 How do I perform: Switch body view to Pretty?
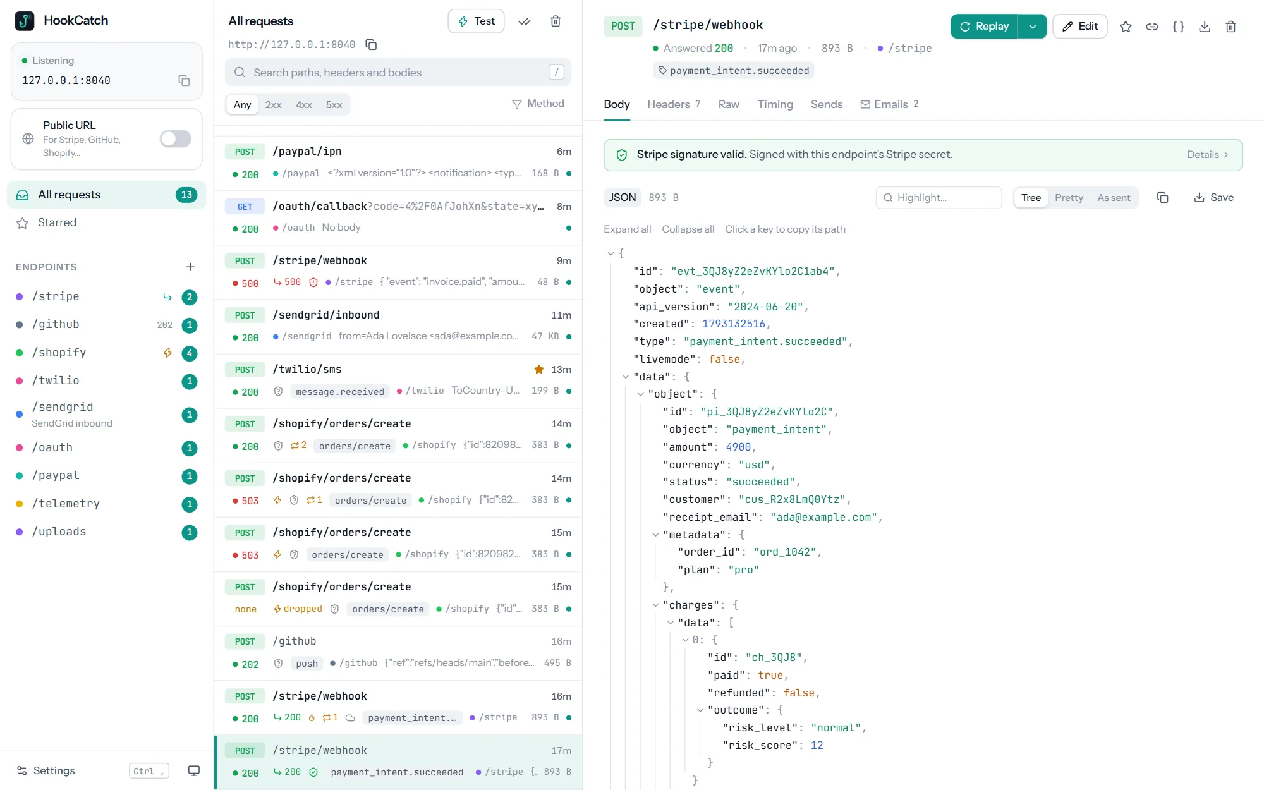(1069, 198)
